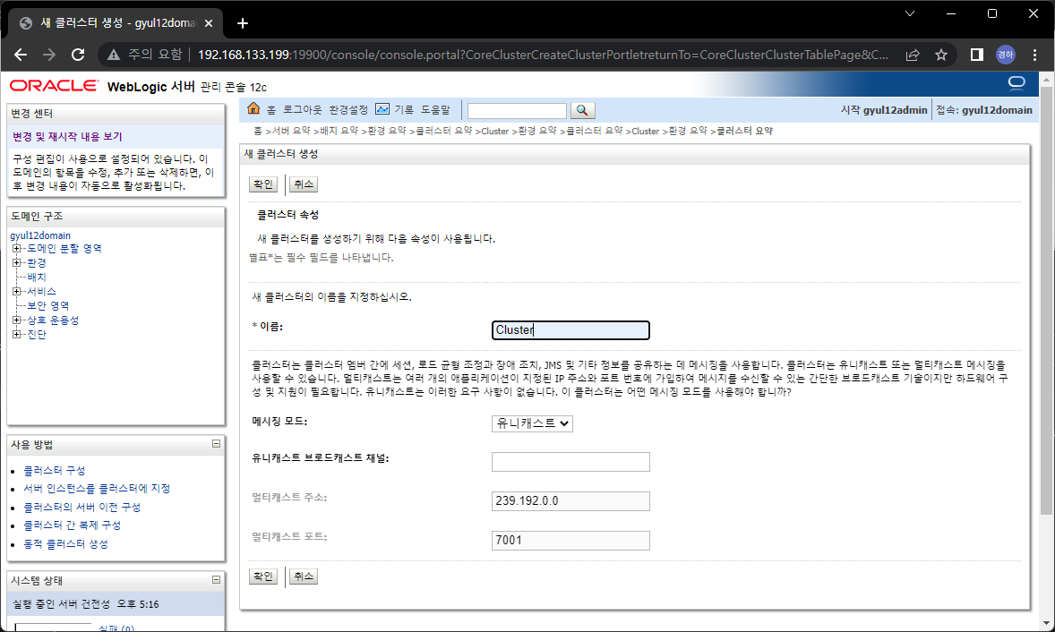Close the 새 클러스터 생성 browser tab

pyautogui.click(x=209, y=23)
